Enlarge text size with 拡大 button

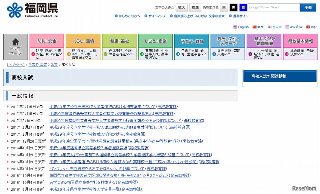click(x=181, y=8)
